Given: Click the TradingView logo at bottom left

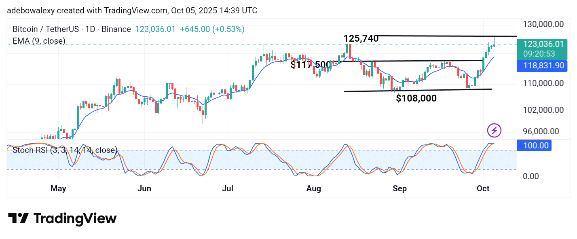Looking at the screenshot, I should (x=62, y=219).
